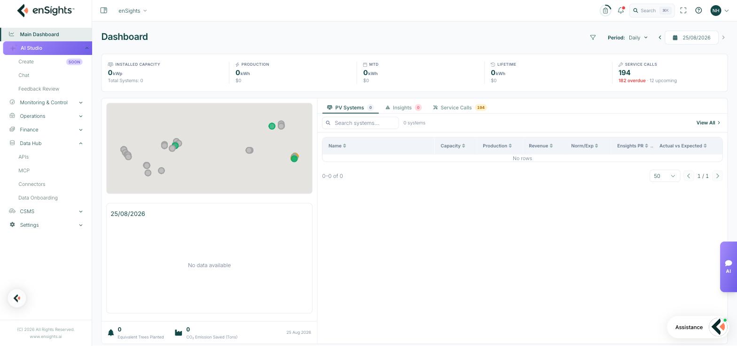Viewport: 737px width, 346px height.
Task: Go to previous table page
Action: click(x=689, y=176)
